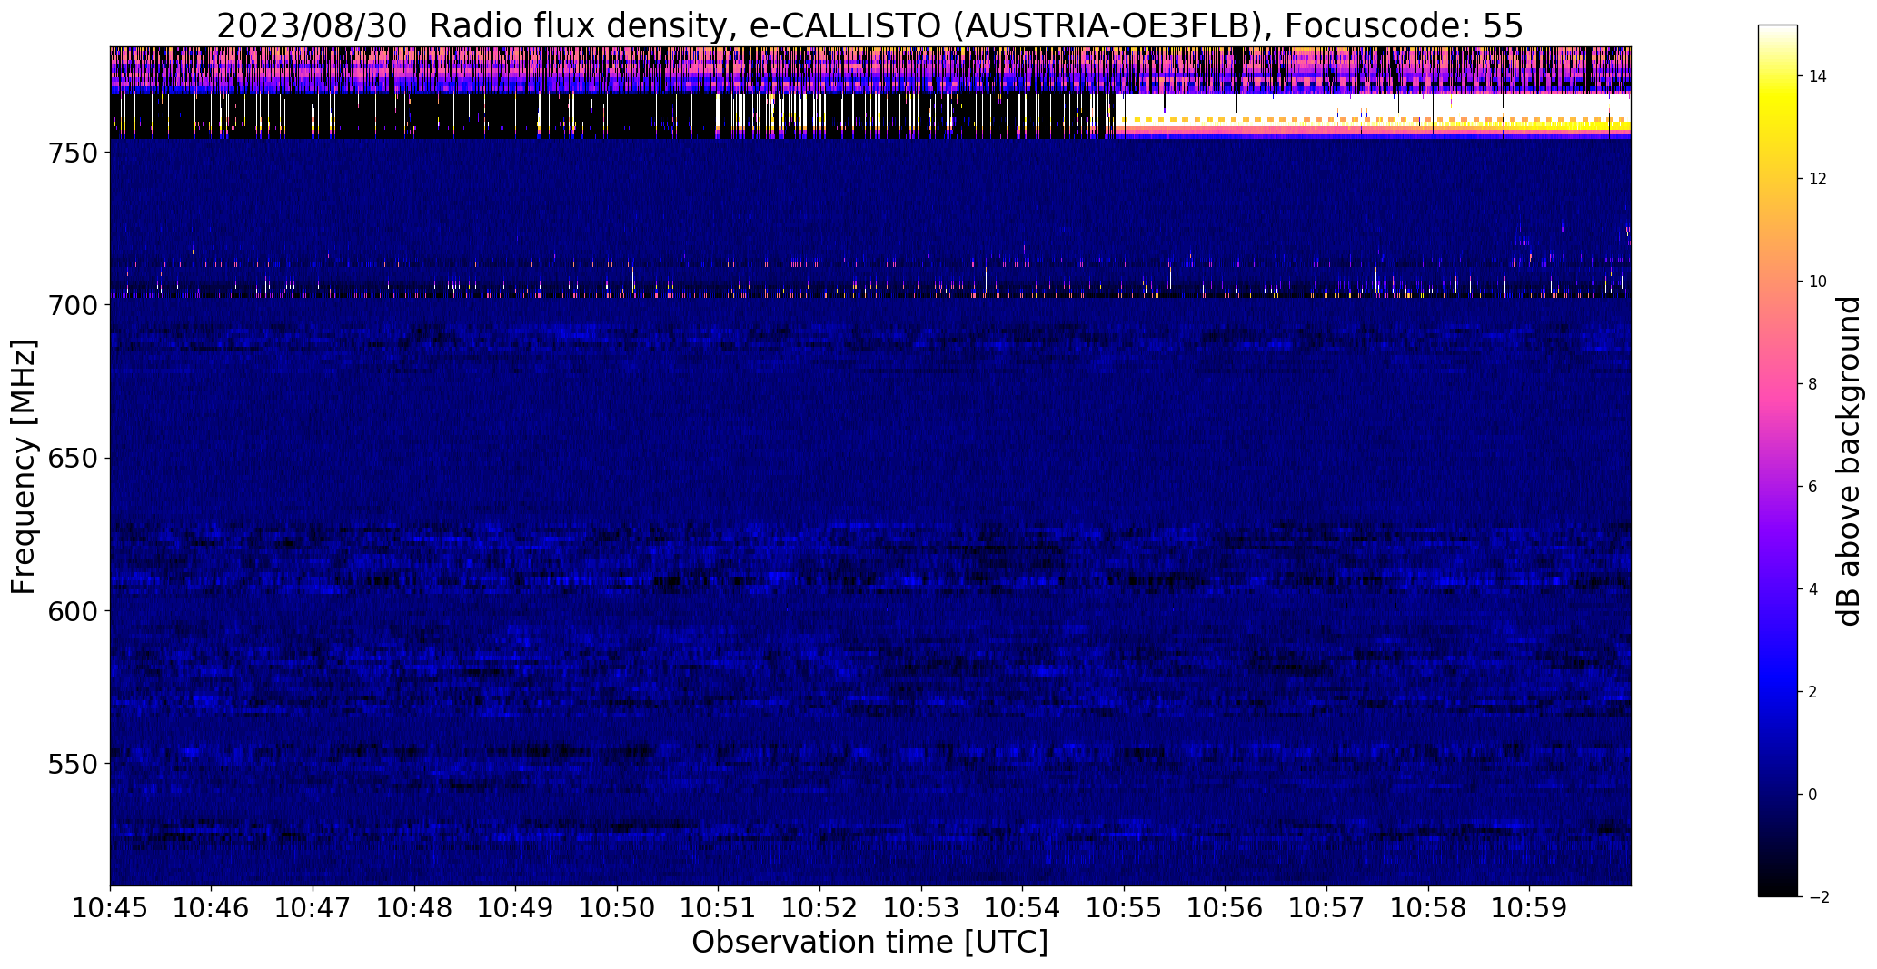
Task: Click the 10:53 time tick label
Action: [921, 907]
